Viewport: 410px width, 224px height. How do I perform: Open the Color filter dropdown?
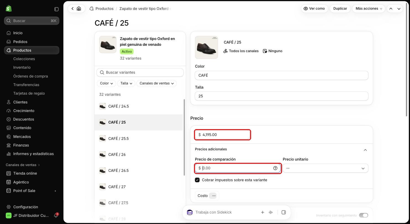pos(106,83)
